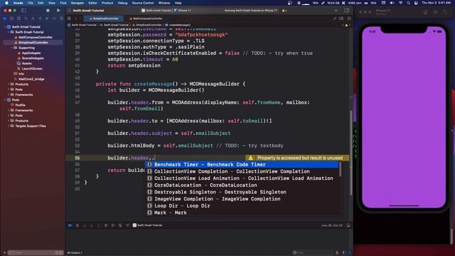Open the Symbol navigator icon
This screenshot has width=455, height=256.
[x=19, y=18]
